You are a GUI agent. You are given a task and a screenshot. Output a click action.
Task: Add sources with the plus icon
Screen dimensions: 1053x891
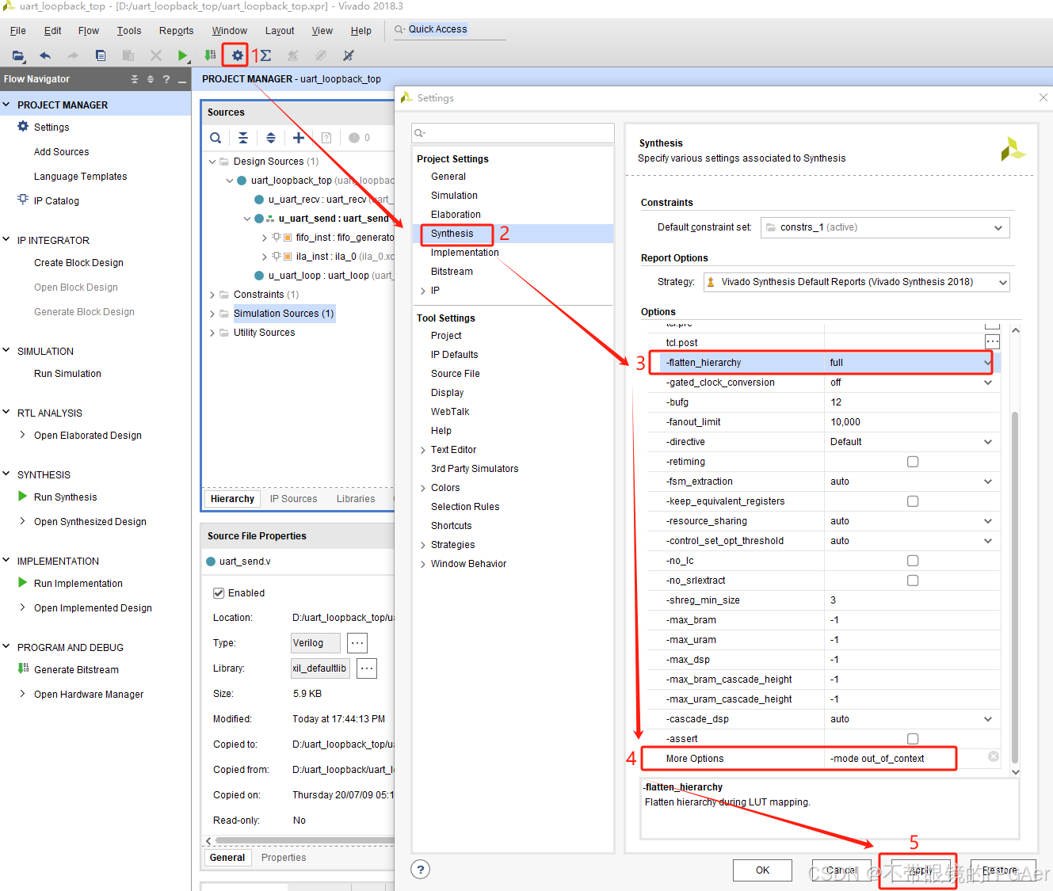pyautogui.click(x=299, y=138)
